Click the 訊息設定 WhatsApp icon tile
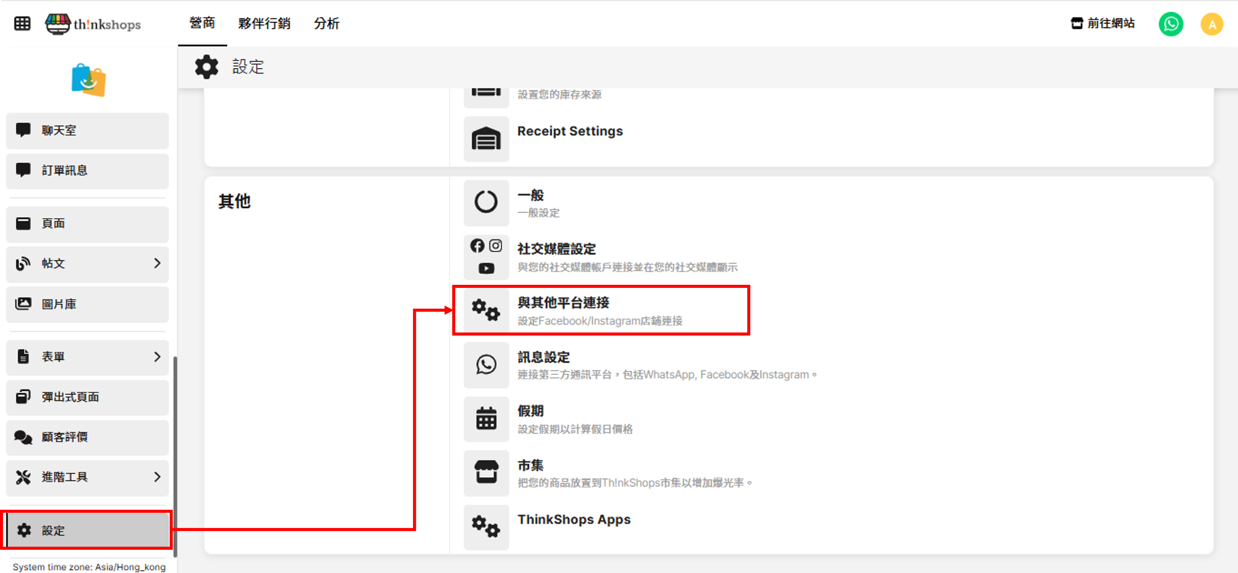The height and width of the screenshot is (573, 1238). (486, 365)
